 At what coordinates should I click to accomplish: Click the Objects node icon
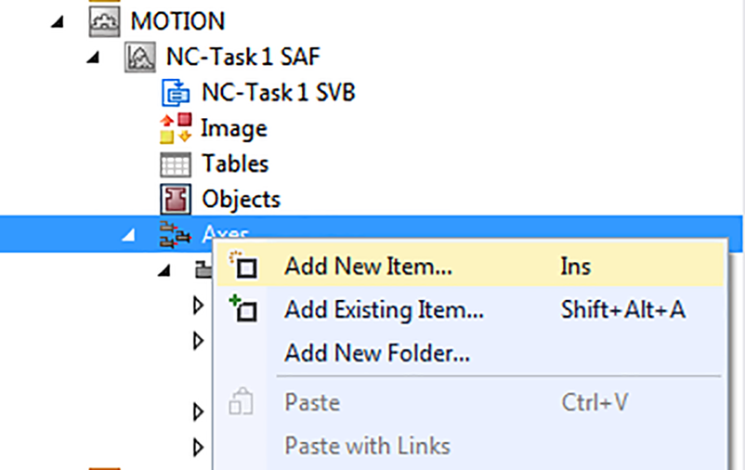pyautogui.click(x=176, y=199)
